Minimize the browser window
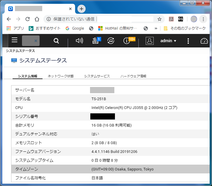 pos(184,3)
